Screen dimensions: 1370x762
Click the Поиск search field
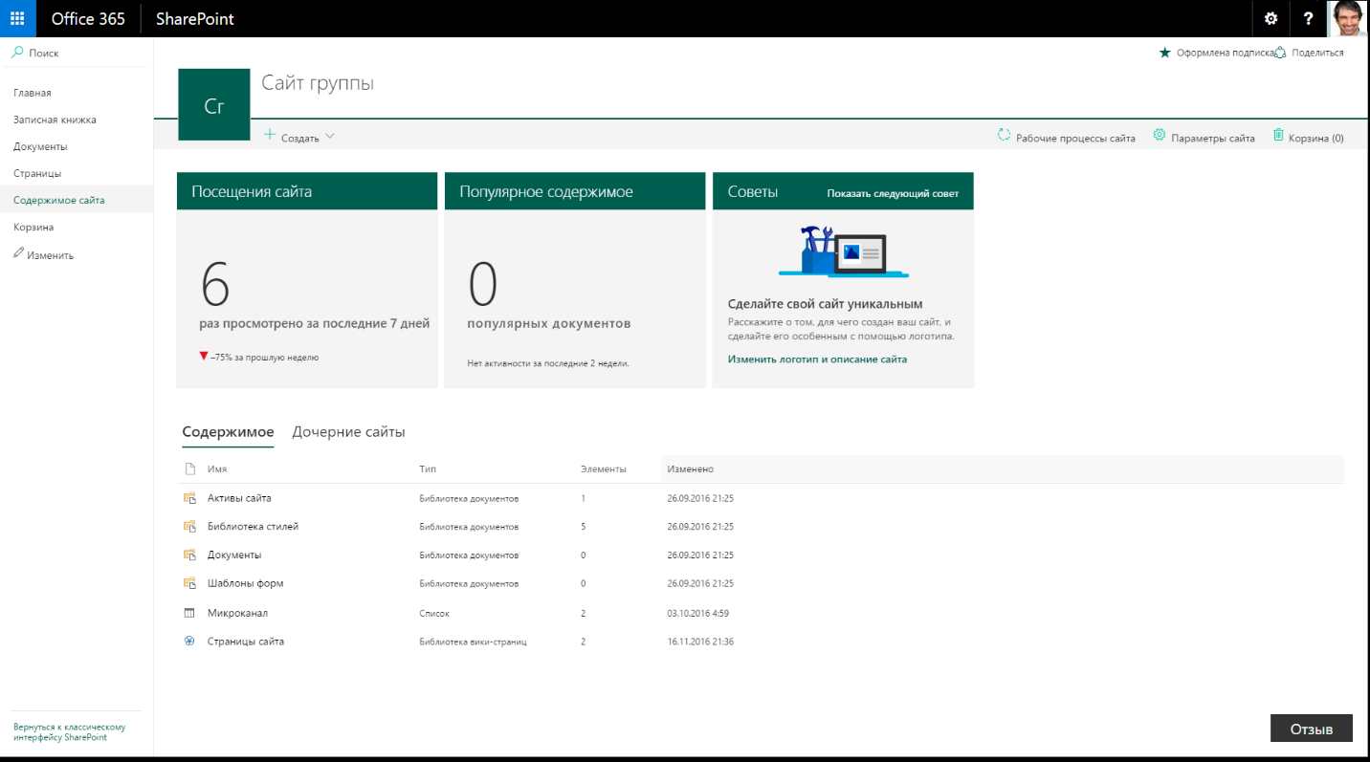click(77, 54)
